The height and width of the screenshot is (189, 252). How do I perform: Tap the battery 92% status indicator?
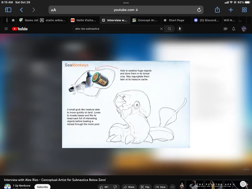tap(244, 2)
